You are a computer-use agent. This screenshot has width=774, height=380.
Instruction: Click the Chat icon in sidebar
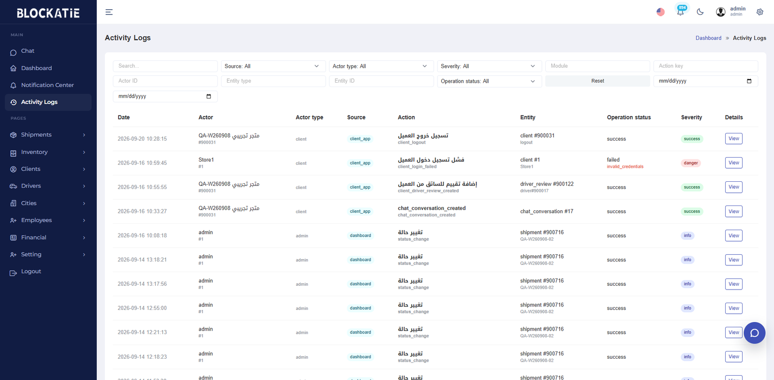tap(14, 52)
